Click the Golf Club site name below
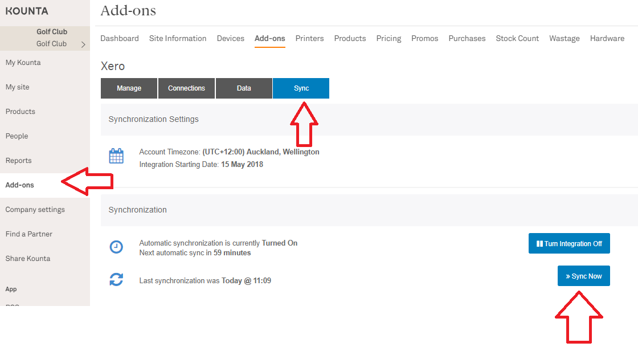Screen dimensions: 638x355 pyautogui.click(x=51, y=43)
